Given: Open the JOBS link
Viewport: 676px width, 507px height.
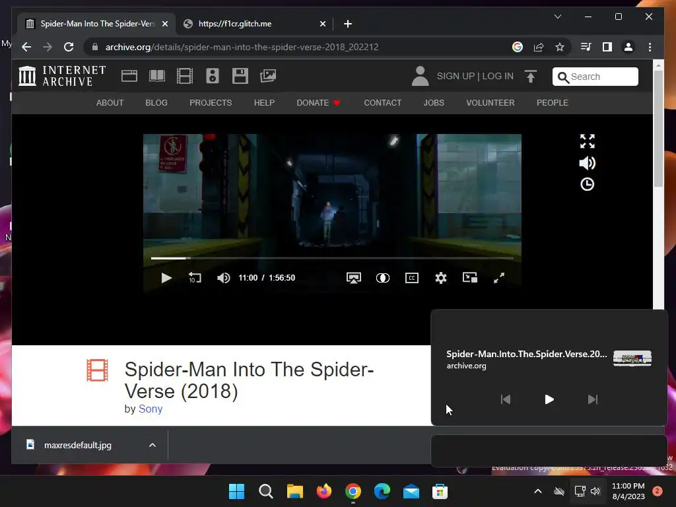Looking at the screenshot, I should 434,103.
